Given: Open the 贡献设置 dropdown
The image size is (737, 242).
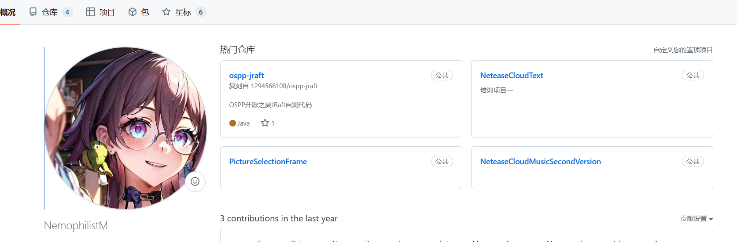Looking at the screenshot, I should click(696, 218).
